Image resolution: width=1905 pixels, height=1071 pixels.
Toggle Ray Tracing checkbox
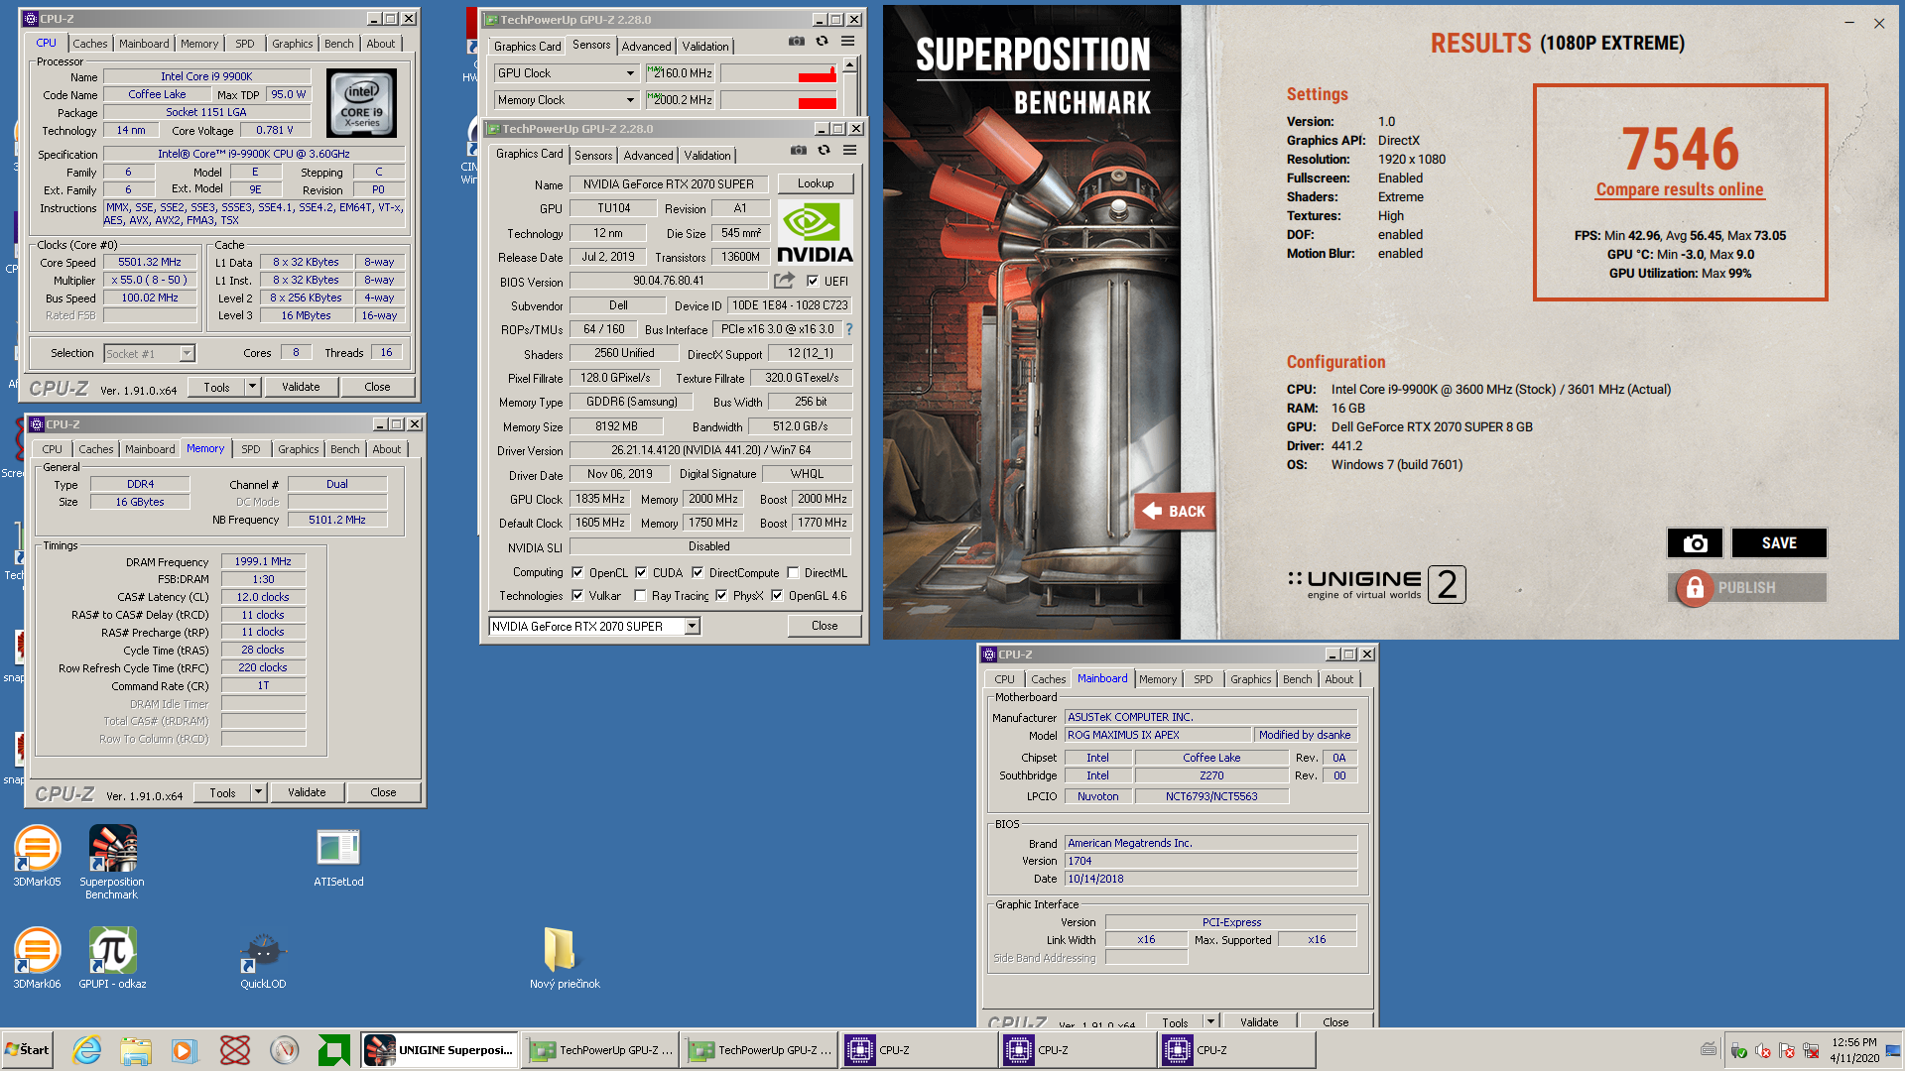[x=640, y=596]
